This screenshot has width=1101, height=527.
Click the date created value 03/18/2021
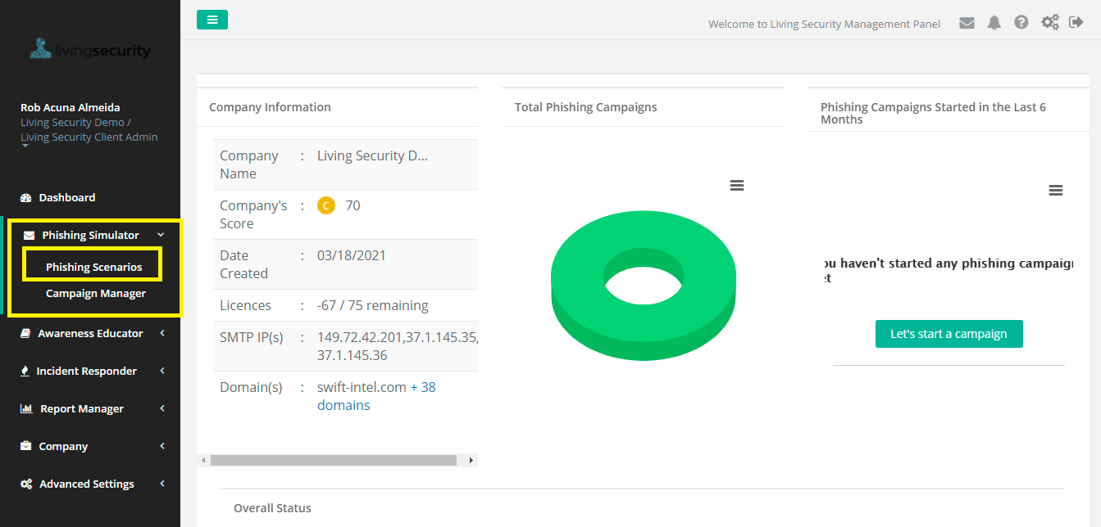(352, 255)
